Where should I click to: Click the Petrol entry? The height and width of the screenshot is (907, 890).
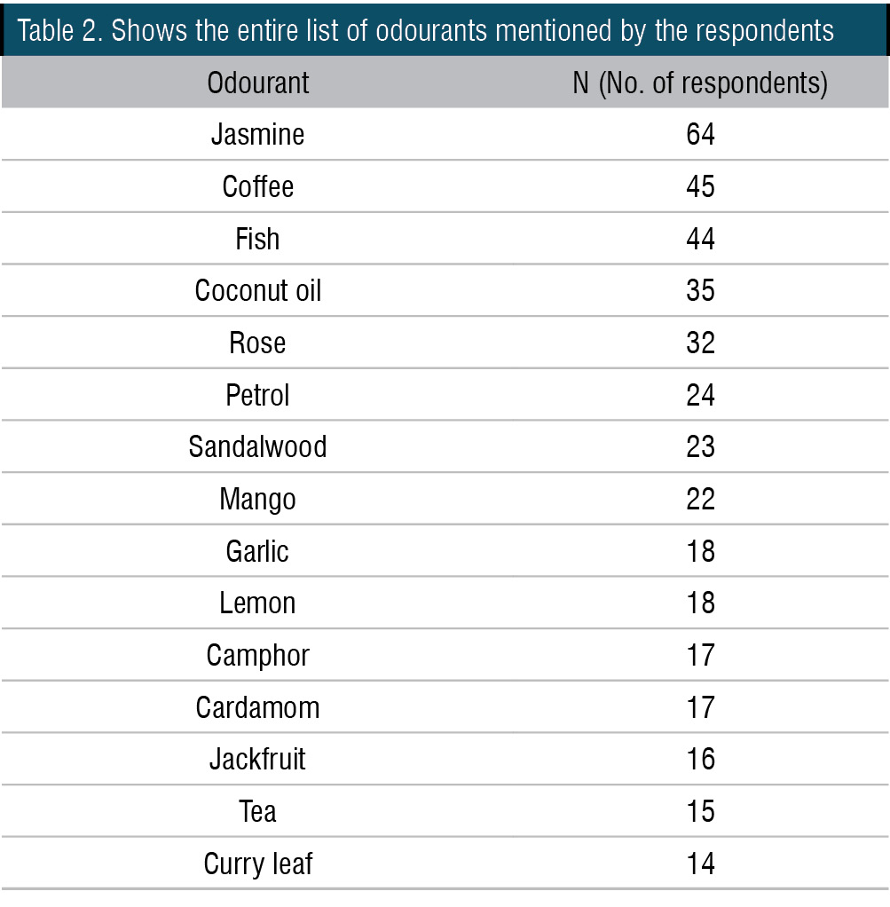click(257, 395)
